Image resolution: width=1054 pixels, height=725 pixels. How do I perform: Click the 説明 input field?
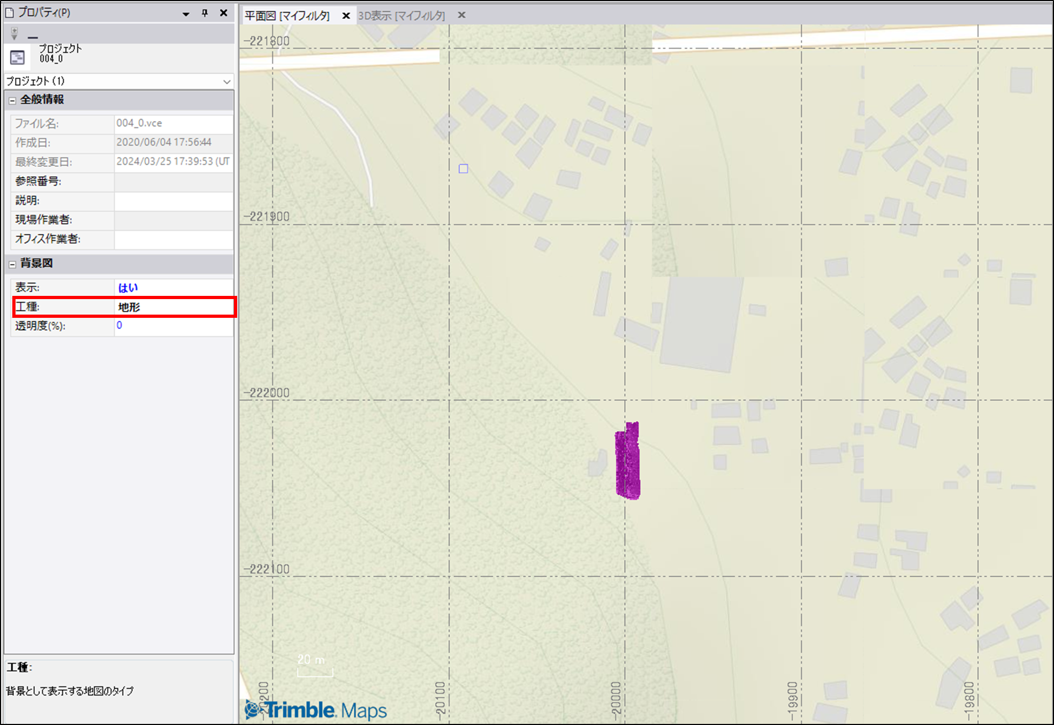click(x=173, y=201)
